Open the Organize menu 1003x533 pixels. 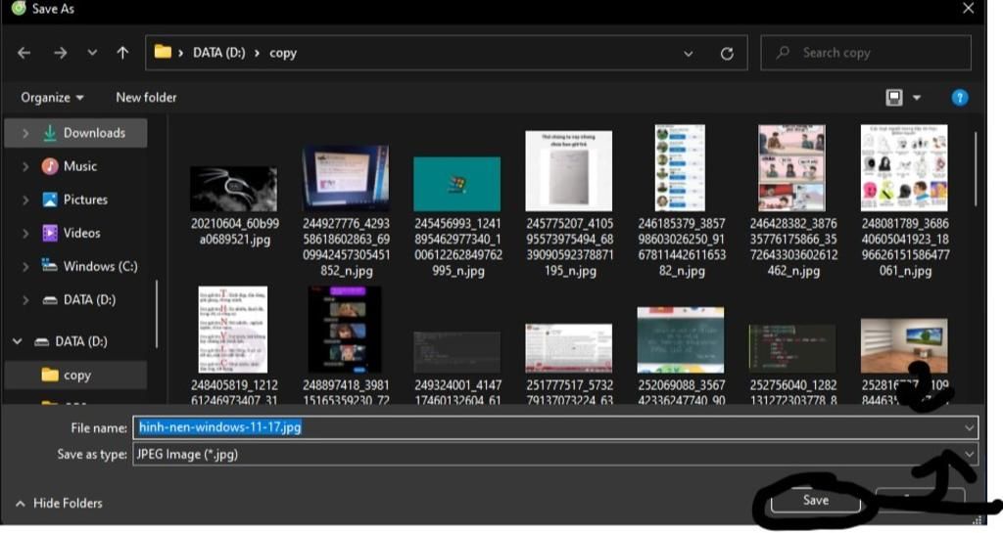[x=52, y=98]
